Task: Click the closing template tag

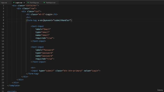Action: tap(14, 85)
